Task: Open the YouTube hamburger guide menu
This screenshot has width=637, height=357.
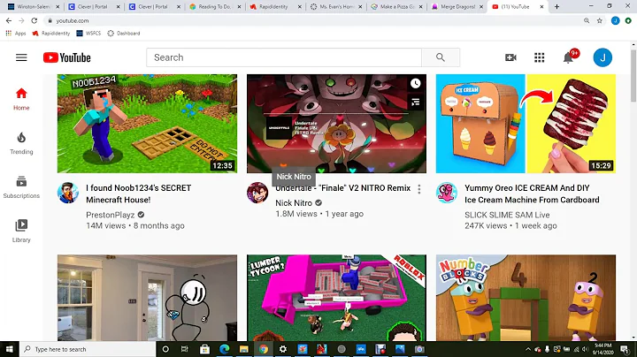Action: [21, 57]
